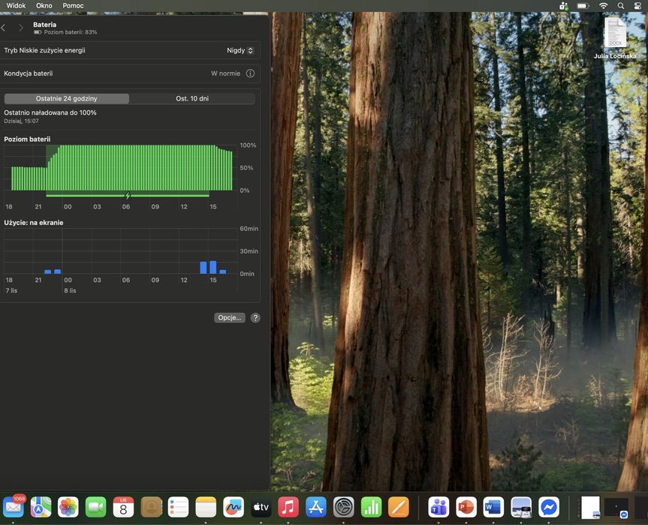Open the Preview app in the Dock
Viewport: 648px width, 525px height.
coord(521,507)
